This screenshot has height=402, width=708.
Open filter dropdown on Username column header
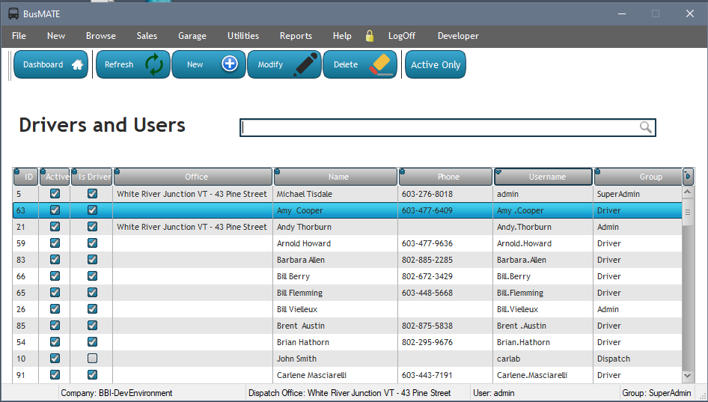499,171
